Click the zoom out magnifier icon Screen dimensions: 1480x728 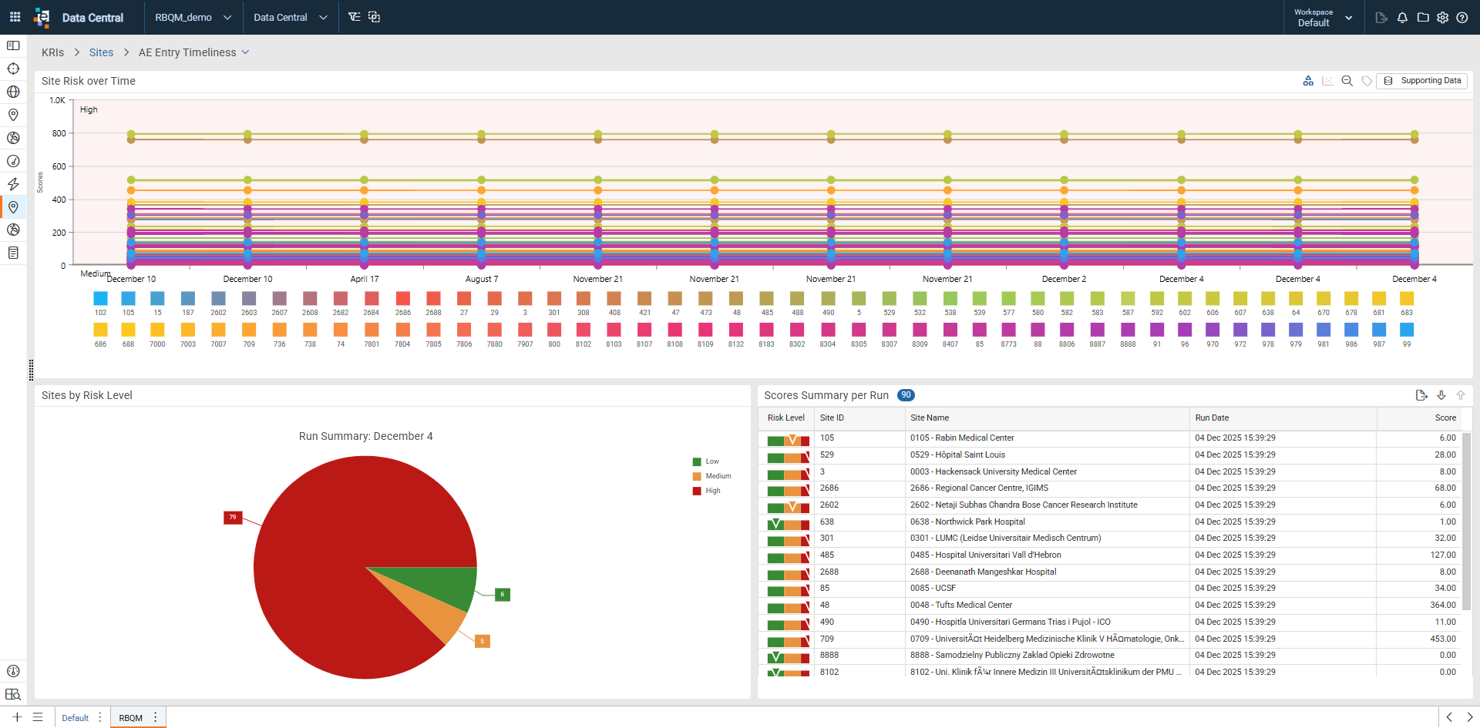(x=1347, y=81)
